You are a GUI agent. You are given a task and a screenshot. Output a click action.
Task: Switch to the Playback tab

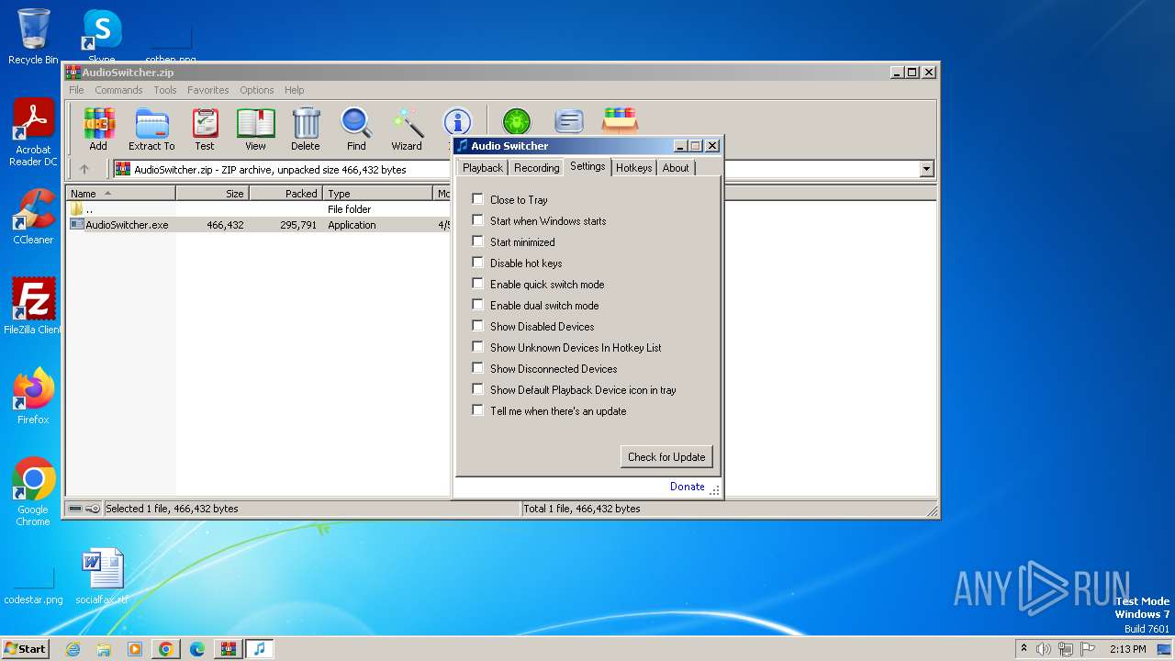(482, 168)
